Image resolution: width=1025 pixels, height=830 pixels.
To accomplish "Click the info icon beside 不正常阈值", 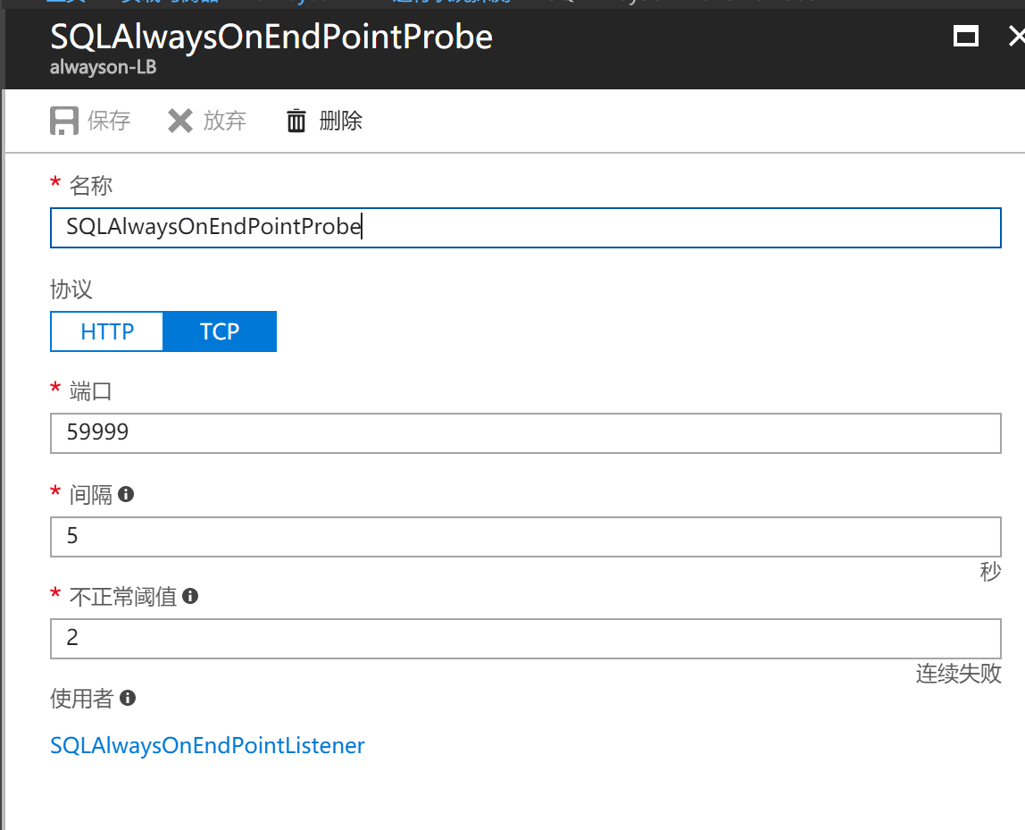I will (x=189, y=596).
